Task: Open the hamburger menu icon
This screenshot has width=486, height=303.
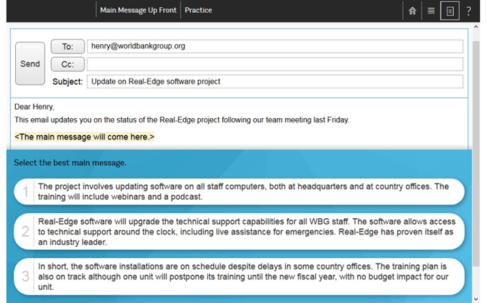Action: 431,10
